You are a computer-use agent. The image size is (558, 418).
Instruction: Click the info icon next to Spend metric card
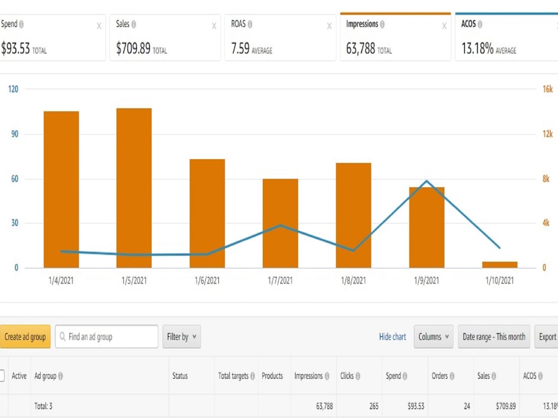[21, 24]
